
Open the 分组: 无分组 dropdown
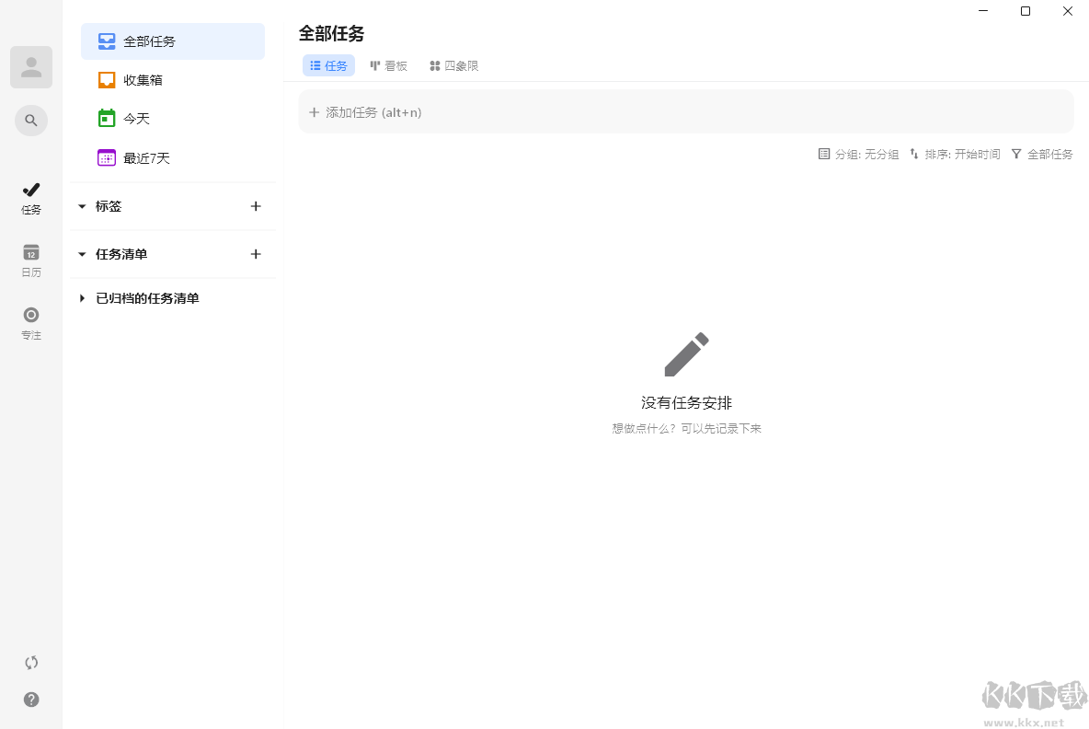coord(858,154)
